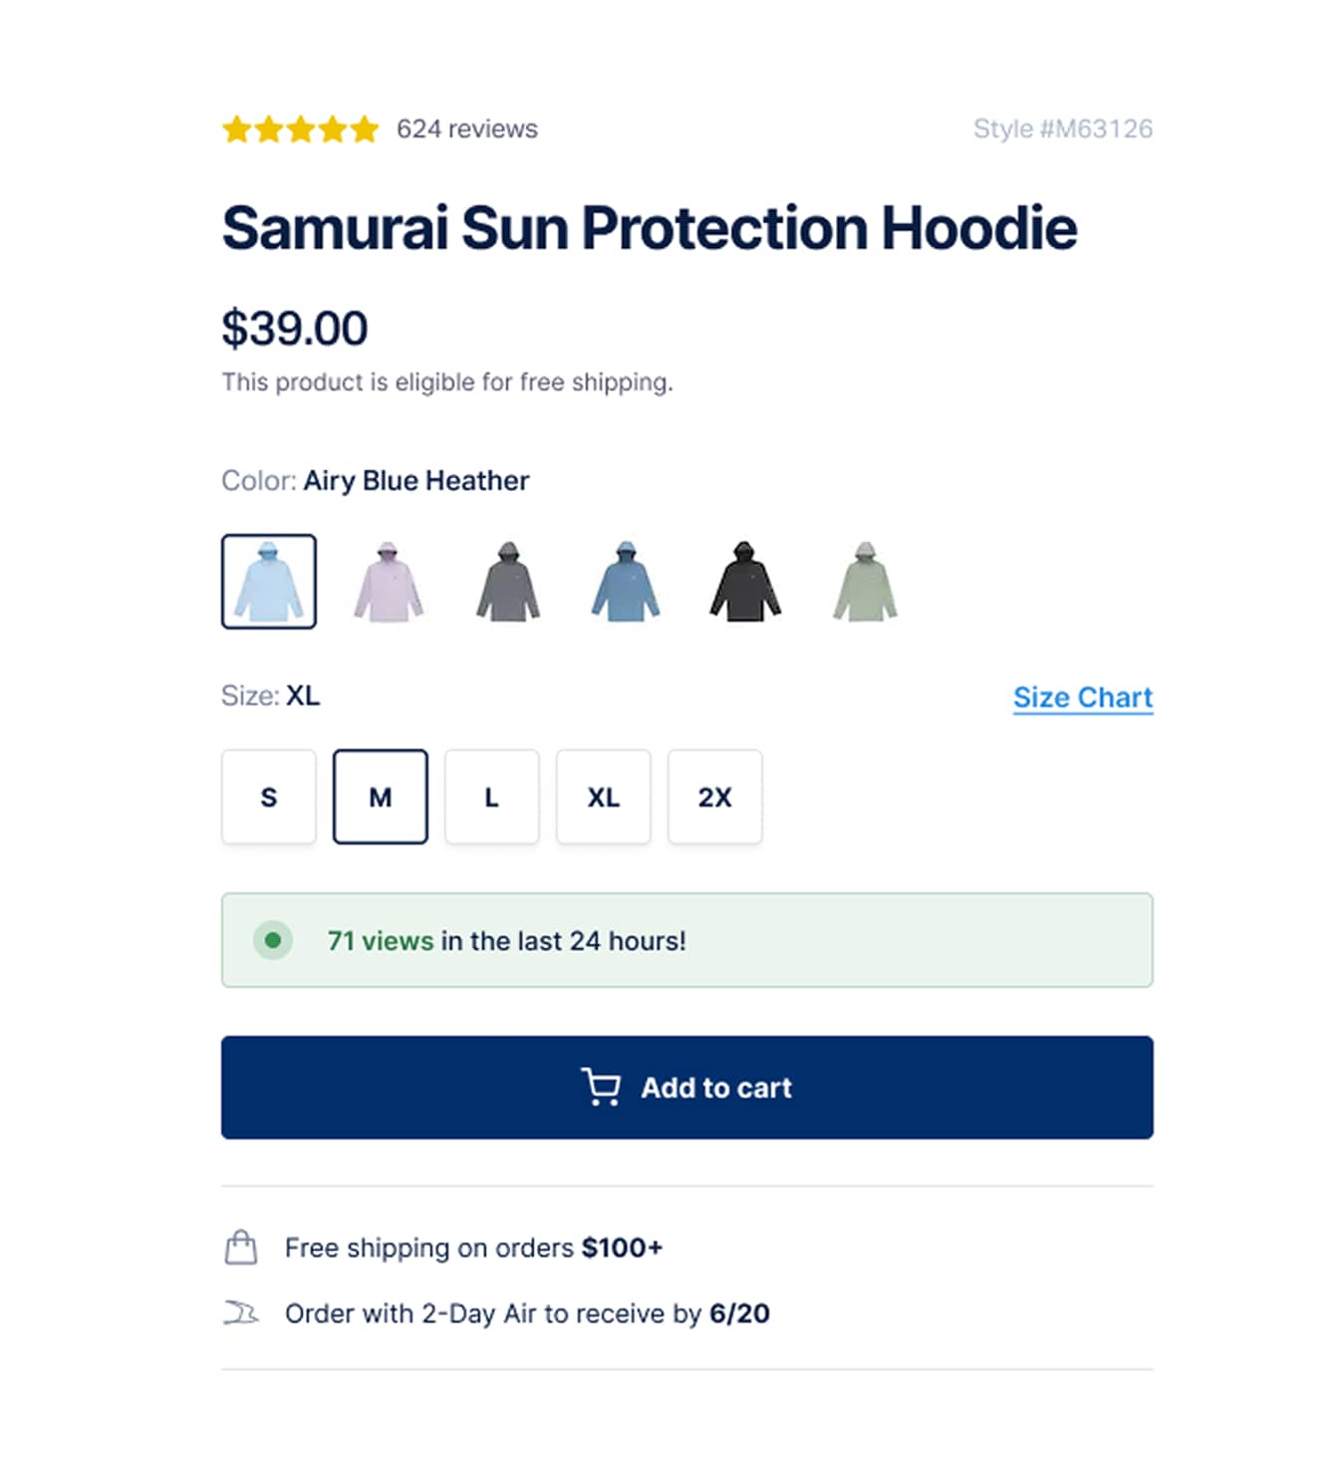Open the Size Chart
The image size is (1339, 1478).
coord(1083,697)
